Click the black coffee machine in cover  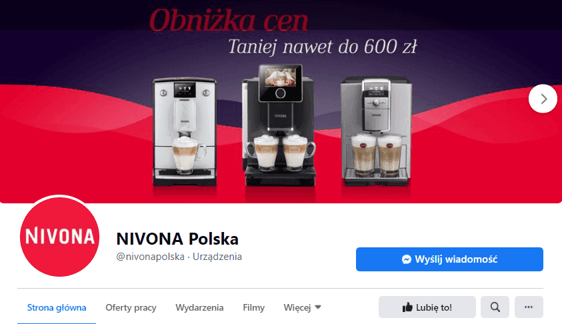[280, 125]
